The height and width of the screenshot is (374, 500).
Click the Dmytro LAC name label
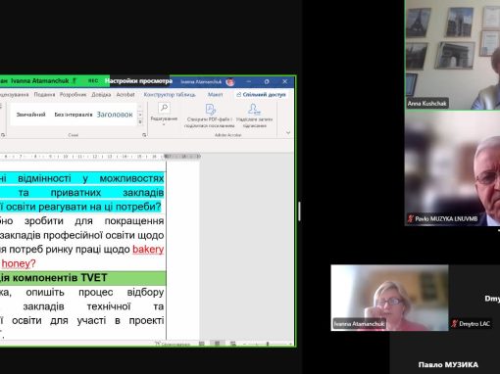point(475,324)
